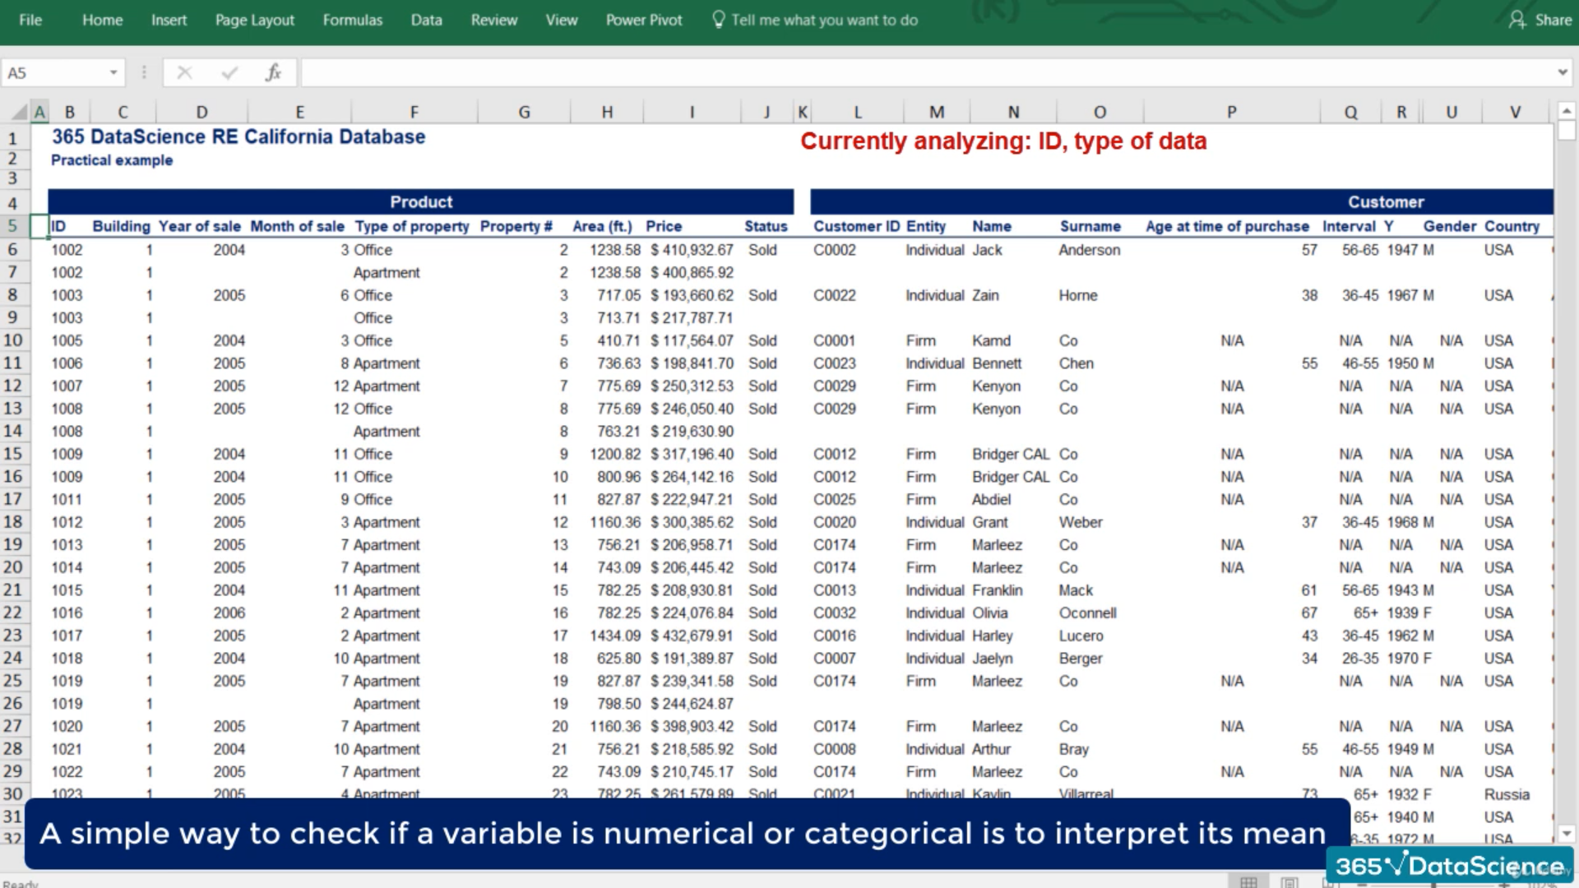Switch to Normal view in status bar

click(x=1248, y=882)
